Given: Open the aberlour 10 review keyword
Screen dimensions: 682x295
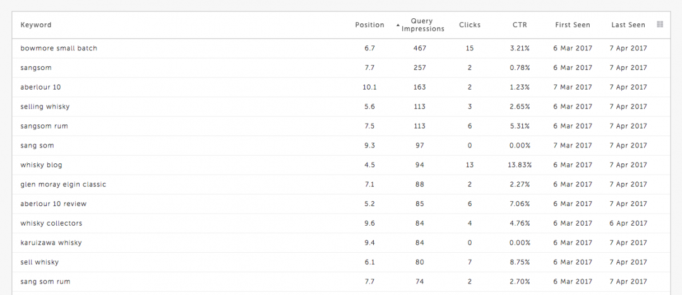Looking at the screenshot, I should [x=54, y=204].
